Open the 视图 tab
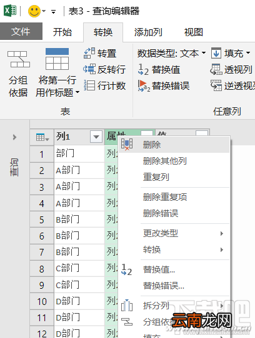This screenshot has width=255, height=338. pos(193,32)
